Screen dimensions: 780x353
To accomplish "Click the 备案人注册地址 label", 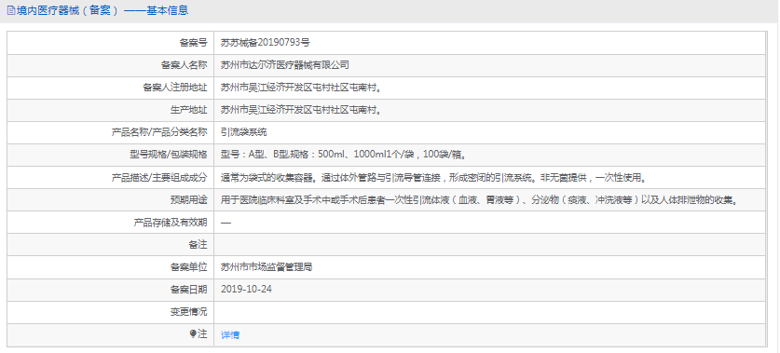I will click(x=174, y=88).
